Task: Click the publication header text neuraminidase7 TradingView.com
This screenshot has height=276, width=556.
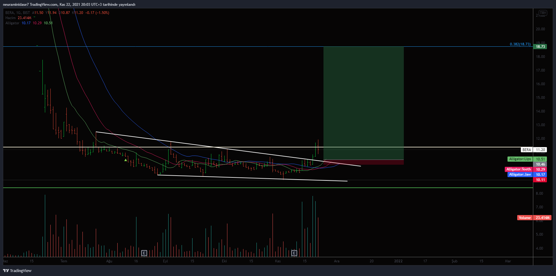Action: pos(30,5)
